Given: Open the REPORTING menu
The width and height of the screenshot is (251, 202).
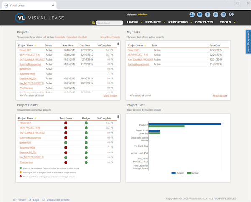Looking at the screenshot, I should pos(178,22).
